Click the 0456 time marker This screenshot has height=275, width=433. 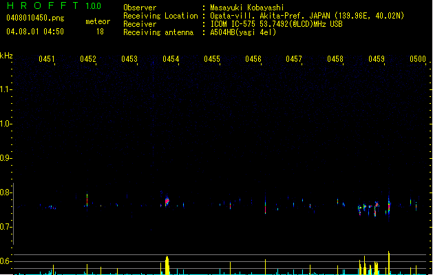pos(253,59)
